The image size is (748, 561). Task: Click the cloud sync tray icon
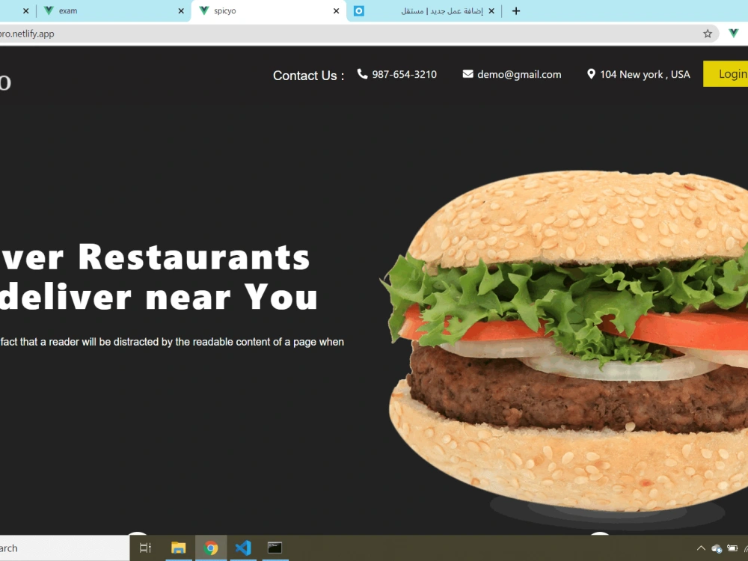click(716, 548)
